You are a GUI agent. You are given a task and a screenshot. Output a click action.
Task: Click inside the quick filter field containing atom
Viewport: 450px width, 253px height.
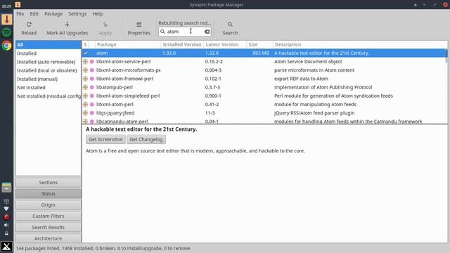[x=185, y=32]
